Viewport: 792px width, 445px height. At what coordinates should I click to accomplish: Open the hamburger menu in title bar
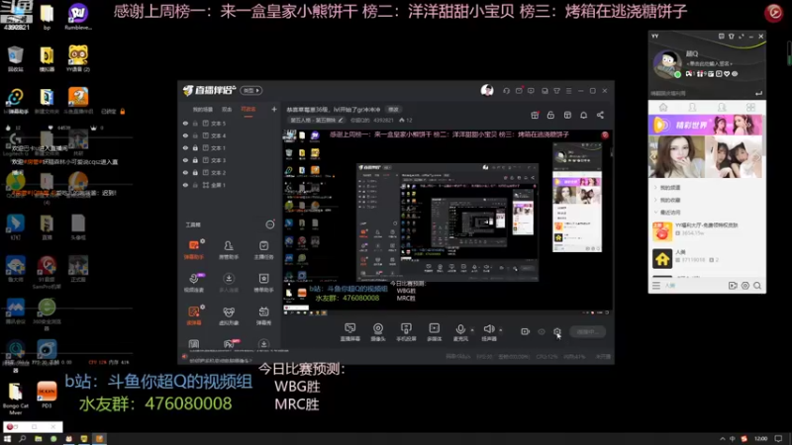click(x=568, y=91)
